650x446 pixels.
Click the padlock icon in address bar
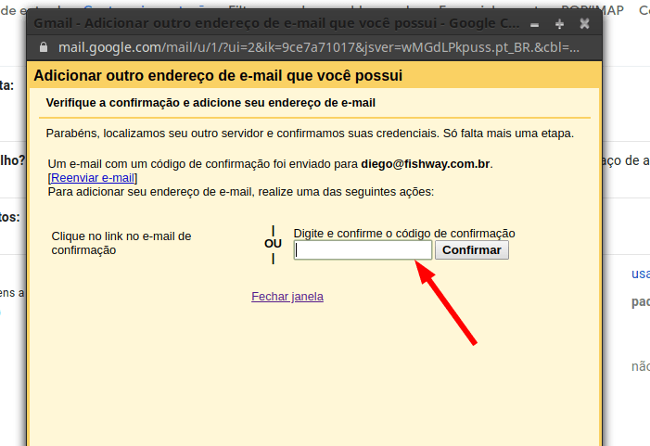43,47
